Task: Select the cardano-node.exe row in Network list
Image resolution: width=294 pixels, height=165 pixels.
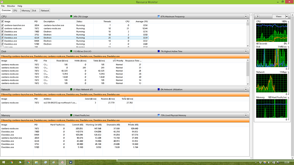Action: click(67, 103)
